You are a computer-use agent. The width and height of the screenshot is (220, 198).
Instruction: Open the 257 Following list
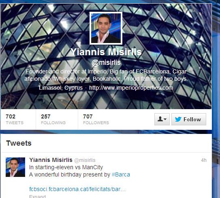(53, 119)
